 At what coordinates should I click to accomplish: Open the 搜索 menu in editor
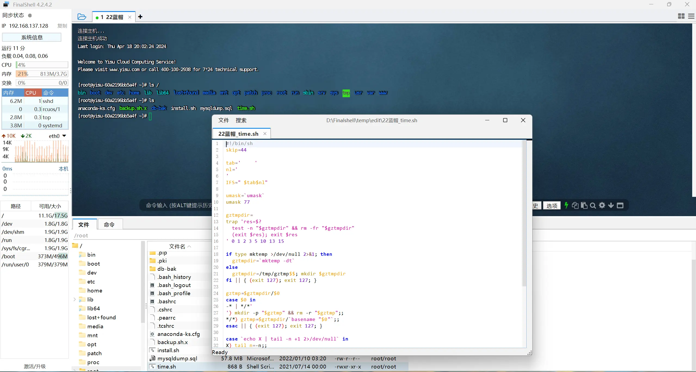coord(241,120)
